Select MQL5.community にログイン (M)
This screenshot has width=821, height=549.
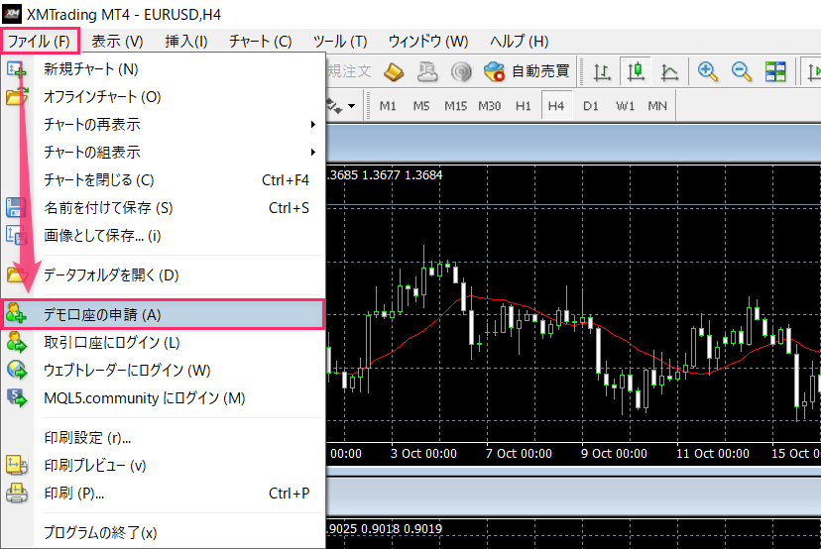(x=163, y=397)
